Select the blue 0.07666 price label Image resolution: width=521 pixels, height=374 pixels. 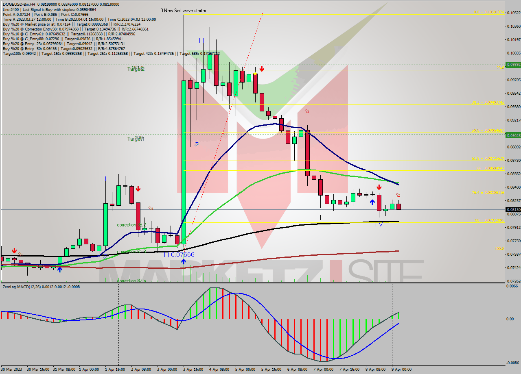(x=182, y=254)
